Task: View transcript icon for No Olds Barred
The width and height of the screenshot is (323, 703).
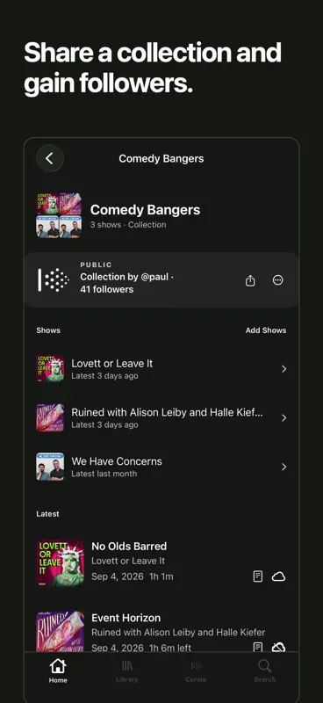Action: 258,576
